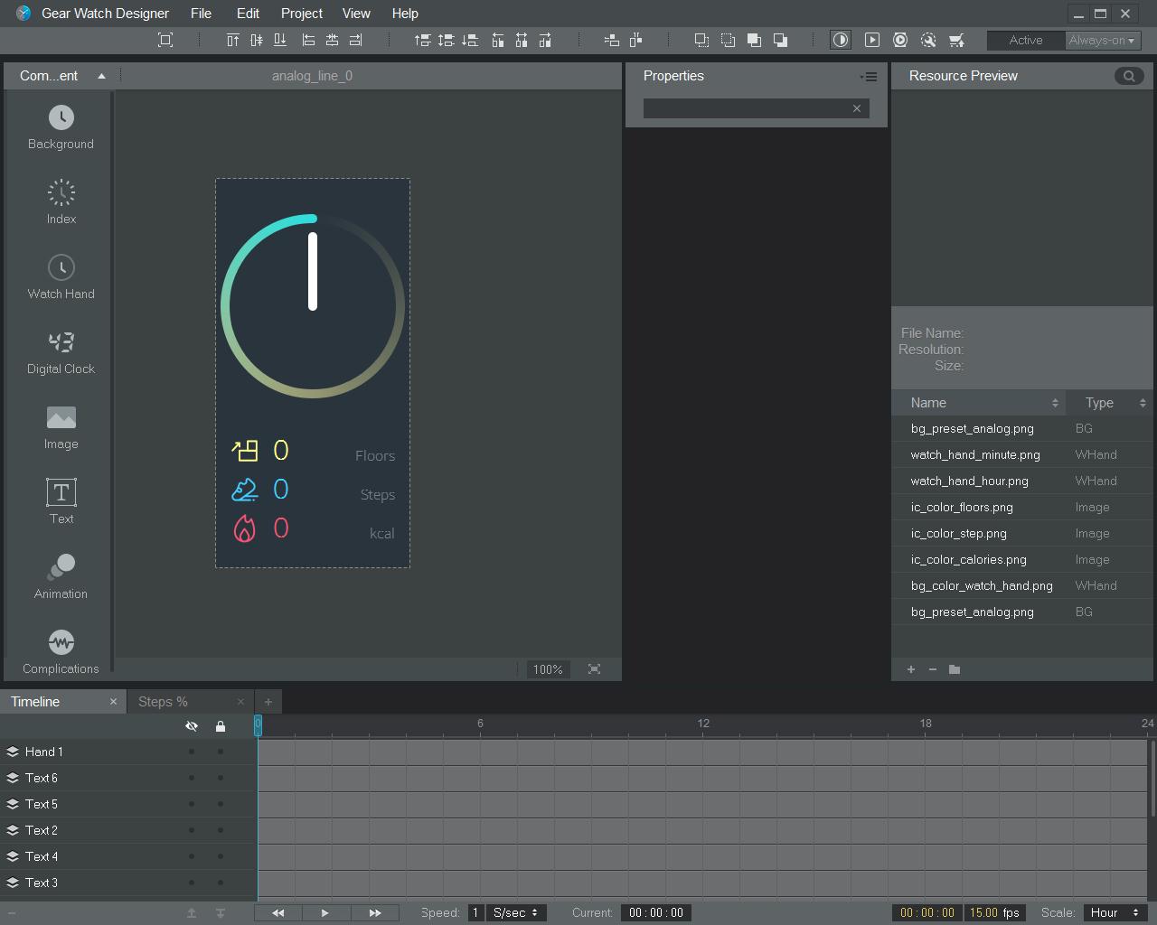This screenshot has width=1157, height=925.
Task: Click the ungroup toolbar icon
Action: (x=728, y=40)
